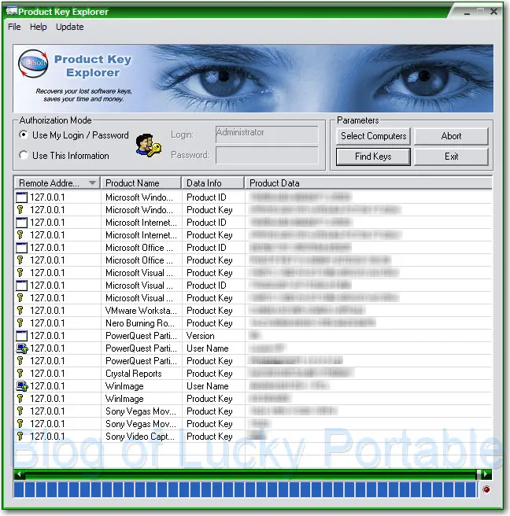Click the user icon in PowerQuest User Name row
The height and width of the screenshot is (516, 510).
[x=22, y=348]
